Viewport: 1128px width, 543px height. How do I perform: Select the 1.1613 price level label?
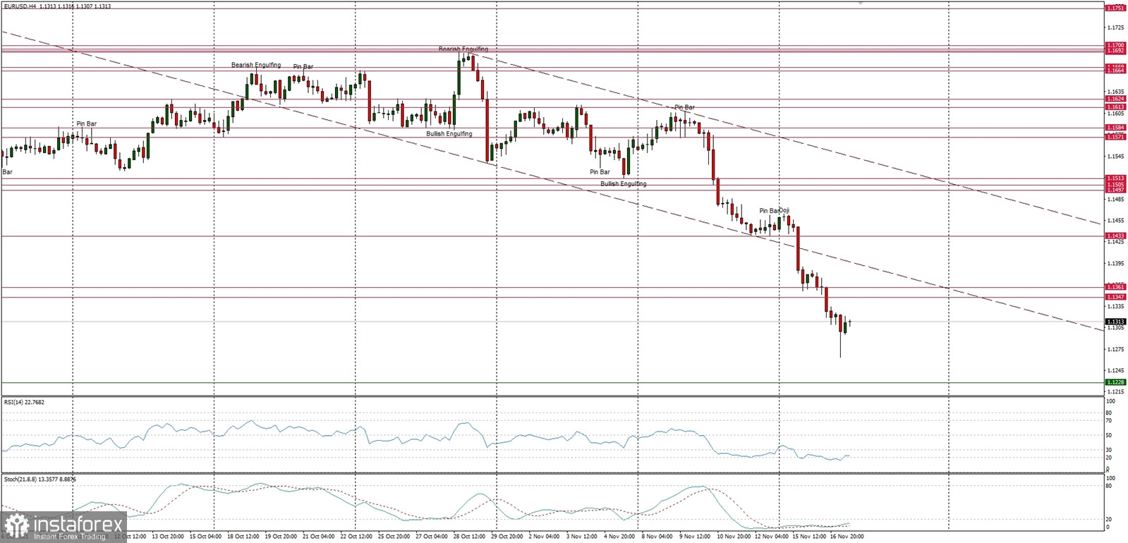pos(1115,107)
